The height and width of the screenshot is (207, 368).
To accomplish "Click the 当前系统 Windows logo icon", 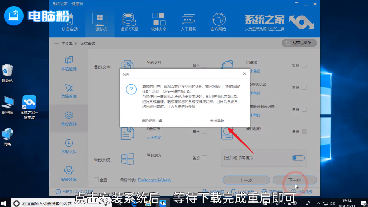I will click(128, 159).
